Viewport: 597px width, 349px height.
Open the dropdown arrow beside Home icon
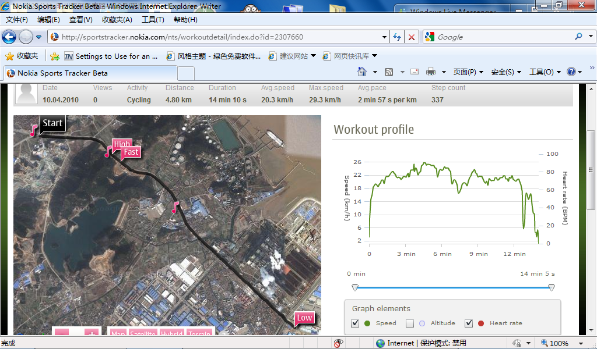point(375,72)
